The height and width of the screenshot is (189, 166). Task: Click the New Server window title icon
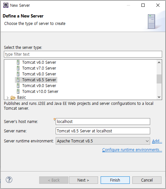coord(6,5)
